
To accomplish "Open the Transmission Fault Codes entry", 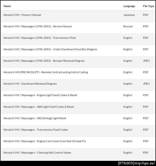I will pyautogui.click(x=36, y=130).
